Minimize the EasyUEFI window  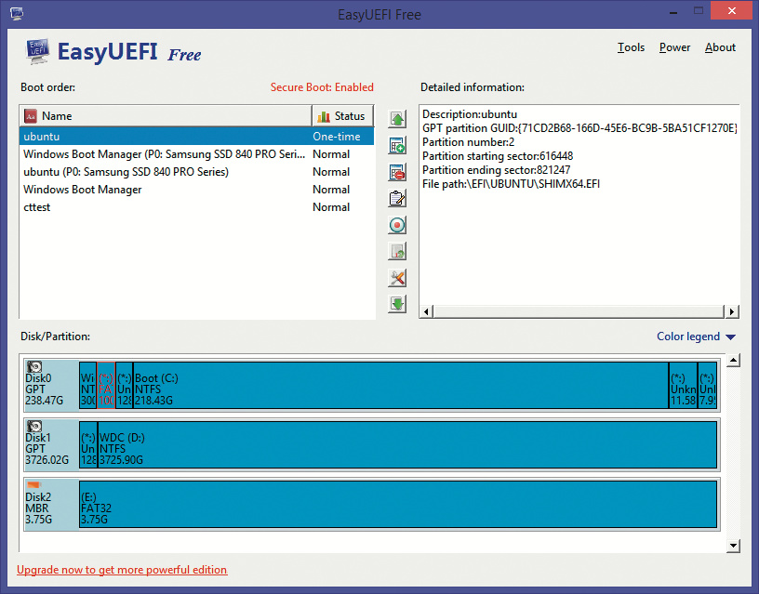click(x=673, y=11)
